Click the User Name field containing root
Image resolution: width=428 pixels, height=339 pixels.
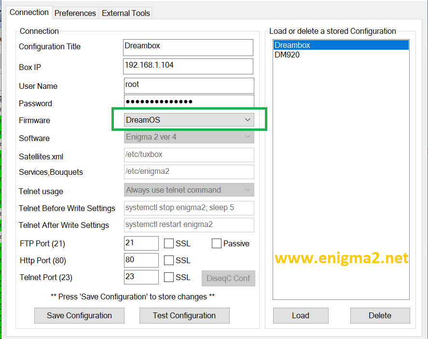[x=189, y=86]
